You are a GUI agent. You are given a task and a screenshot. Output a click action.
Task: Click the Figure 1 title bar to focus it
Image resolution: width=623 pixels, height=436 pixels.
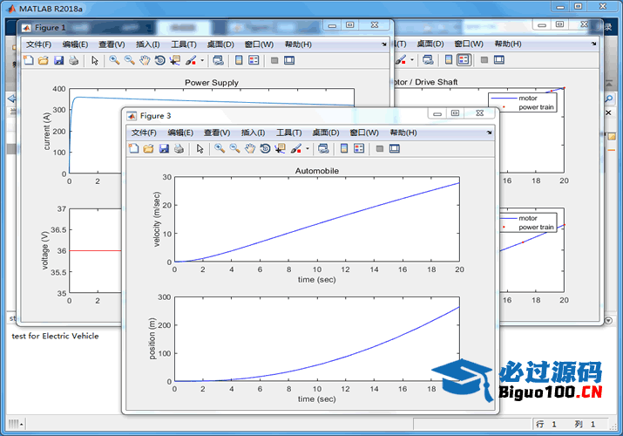(x=174, y=27)
